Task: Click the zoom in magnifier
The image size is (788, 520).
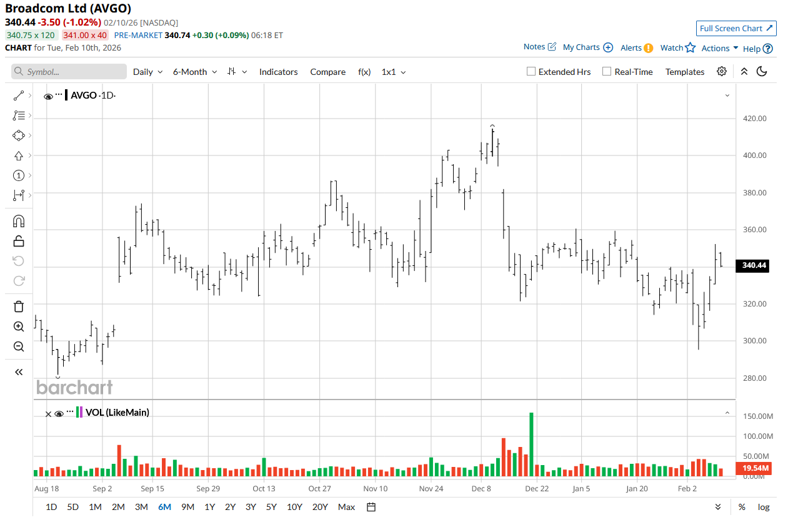Action: click(18, 326)
